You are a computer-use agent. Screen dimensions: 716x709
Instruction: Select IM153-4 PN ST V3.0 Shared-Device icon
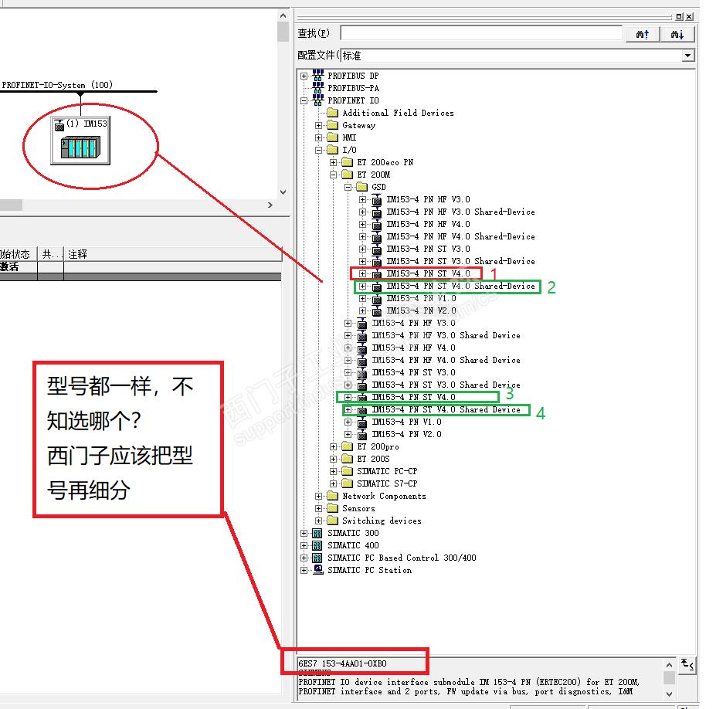click(x=377, y=261)
